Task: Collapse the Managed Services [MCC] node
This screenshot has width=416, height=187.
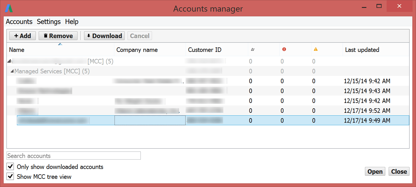Action: (12, 71)
